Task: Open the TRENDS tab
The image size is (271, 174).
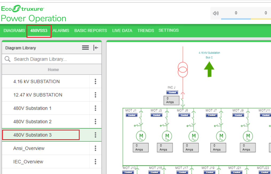Action: tap(146, 30)
